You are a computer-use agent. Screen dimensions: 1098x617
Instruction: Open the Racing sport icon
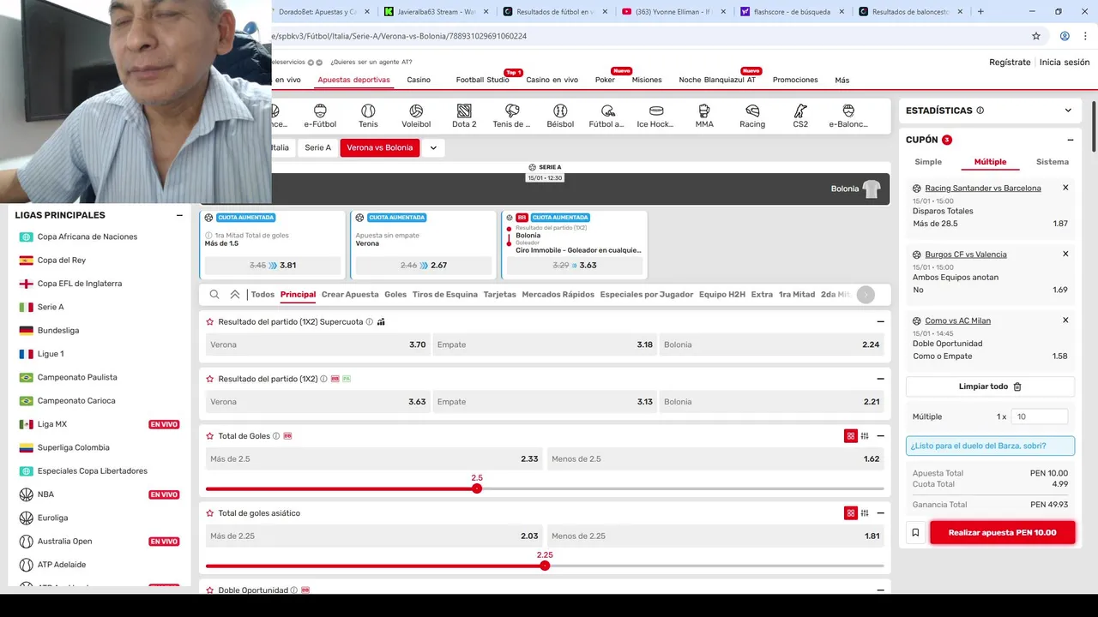[752, 116]
